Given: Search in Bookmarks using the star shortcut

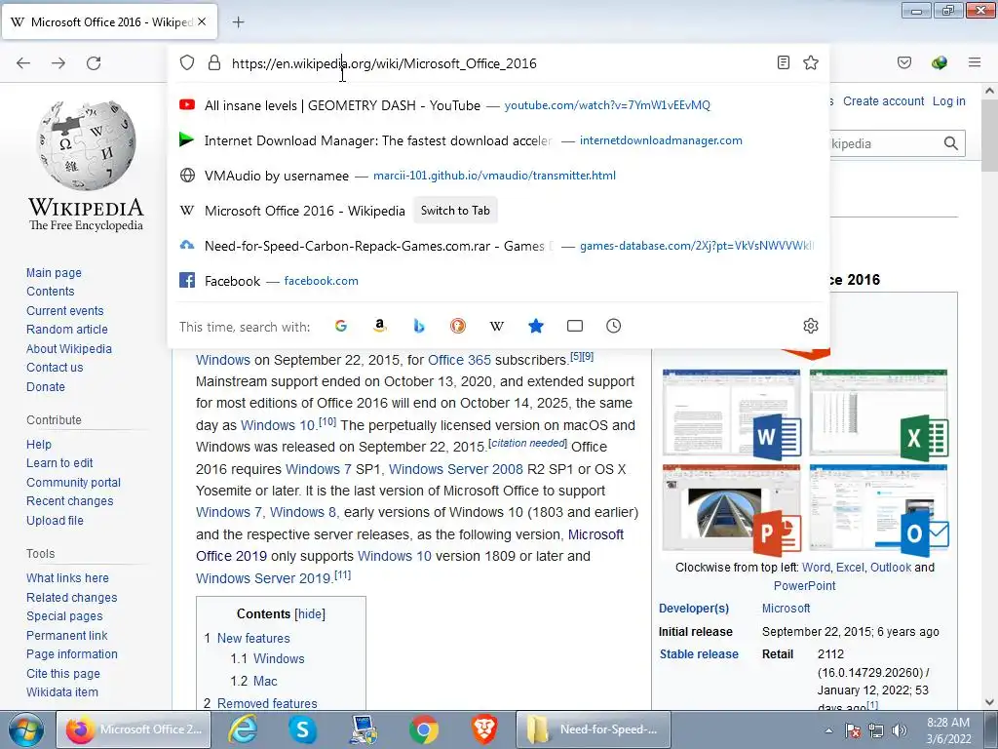Looking at the screenshot, I should tap(536, 326).
